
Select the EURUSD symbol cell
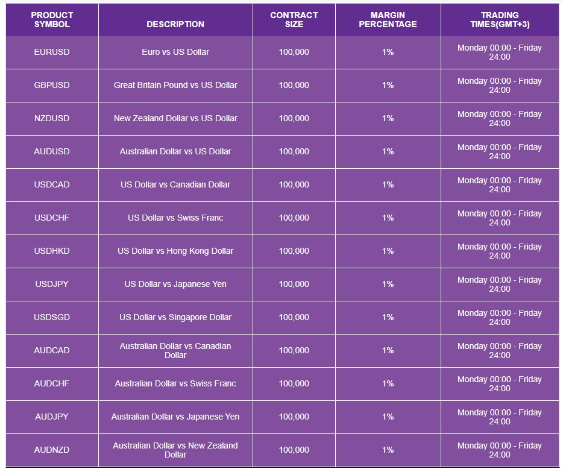(52, 52)
